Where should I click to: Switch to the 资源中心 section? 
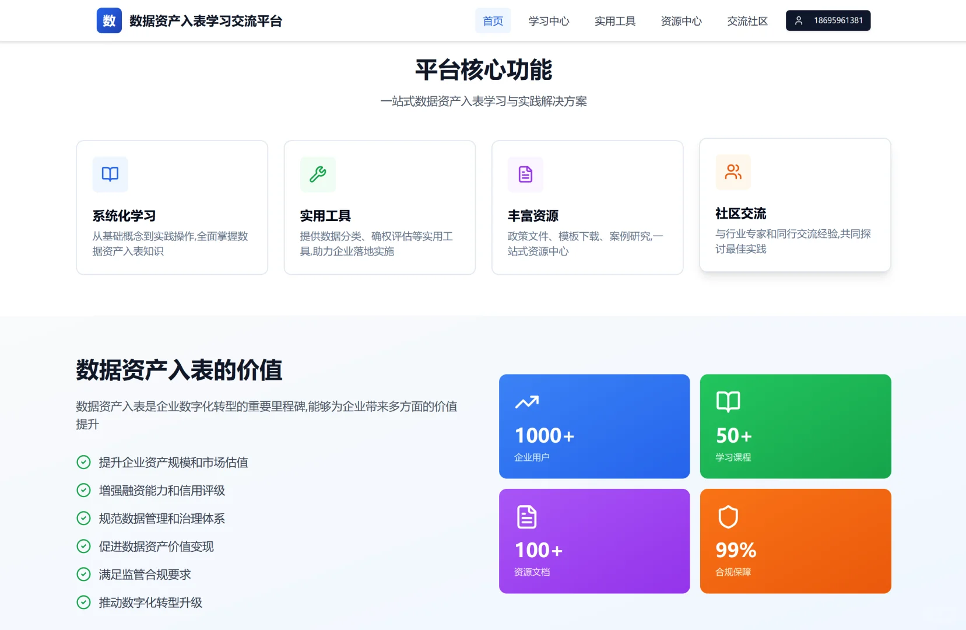click(681, 21)
